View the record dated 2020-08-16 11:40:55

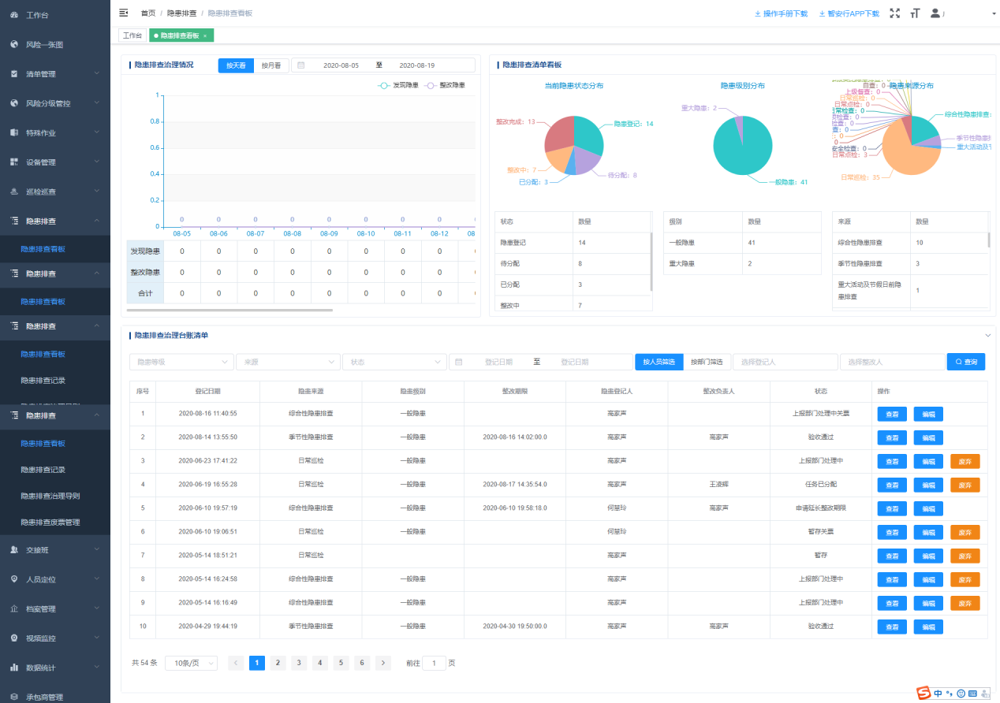tap(892, 414)
